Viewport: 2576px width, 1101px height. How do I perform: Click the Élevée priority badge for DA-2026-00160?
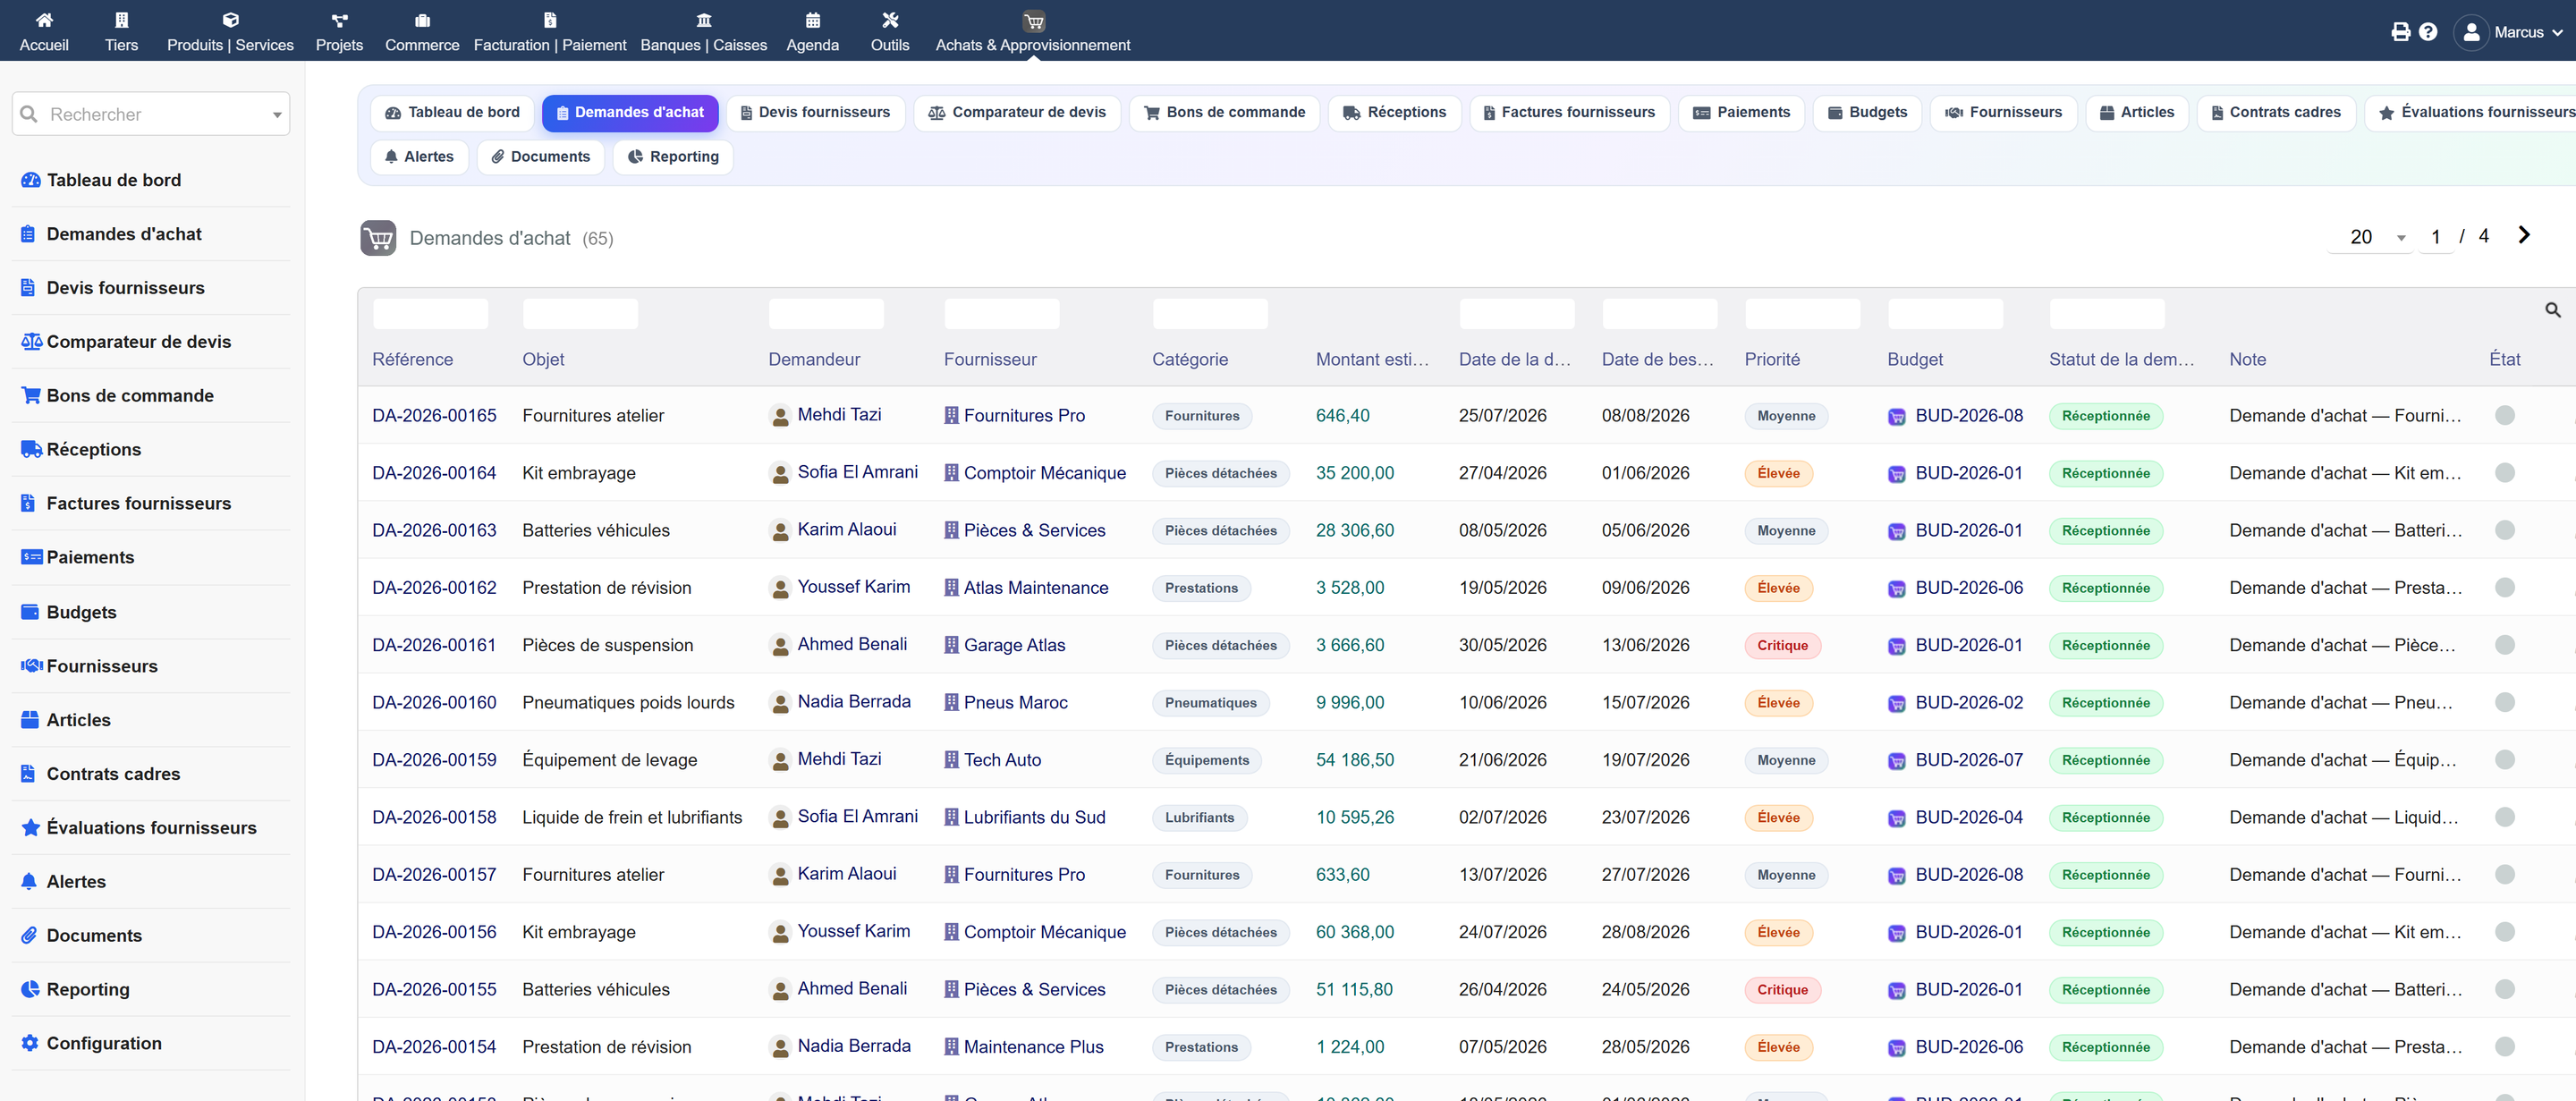[x=1778, y=703]
